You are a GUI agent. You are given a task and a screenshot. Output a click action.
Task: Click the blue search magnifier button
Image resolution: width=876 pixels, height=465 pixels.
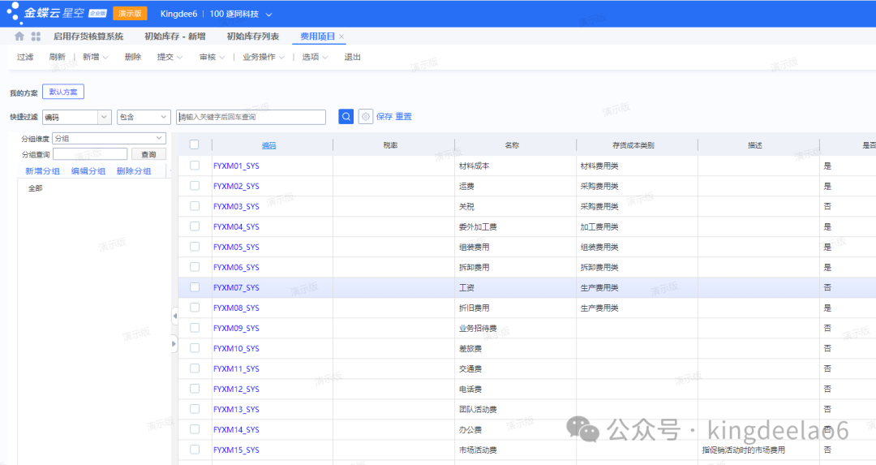pyautogui.click(x=346, y=117)
